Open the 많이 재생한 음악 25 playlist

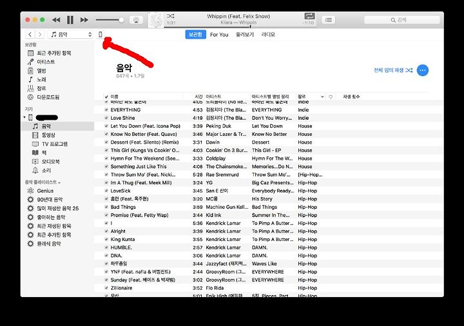58,209
